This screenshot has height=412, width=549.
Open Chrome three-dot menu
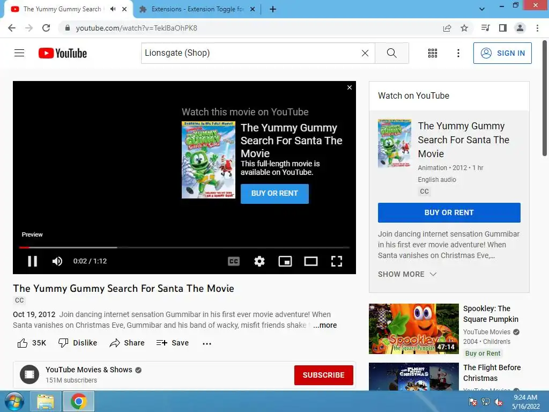tap(537, 28)
